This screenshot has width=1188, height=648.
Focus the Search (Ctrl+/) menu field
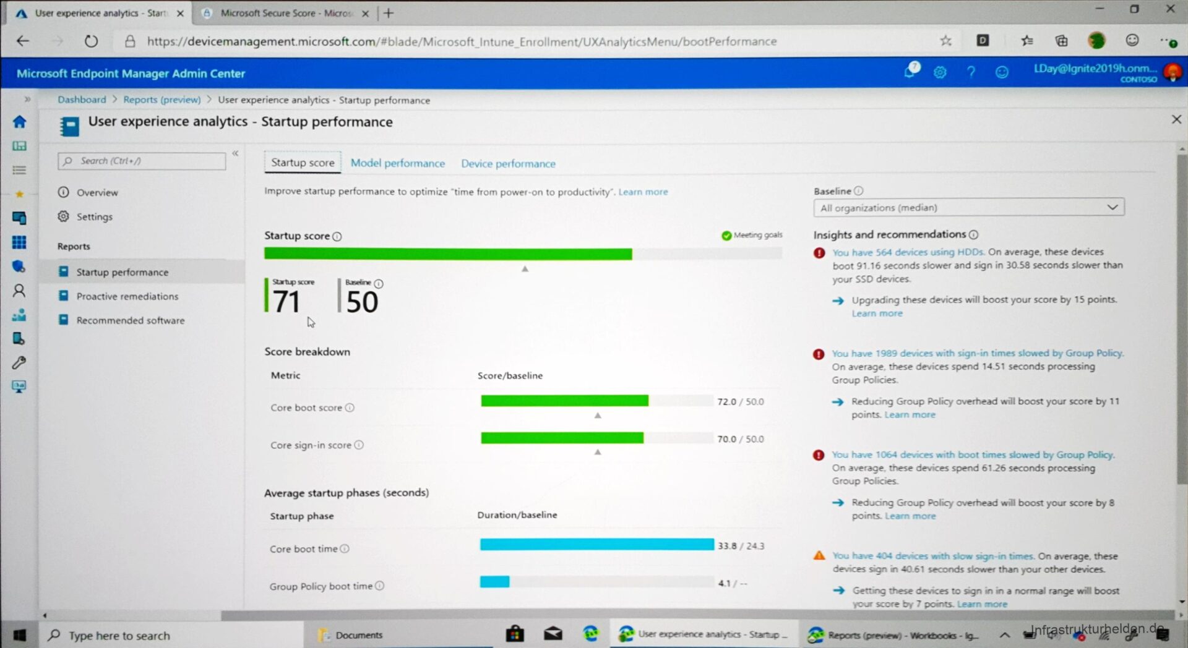point(142,161)
